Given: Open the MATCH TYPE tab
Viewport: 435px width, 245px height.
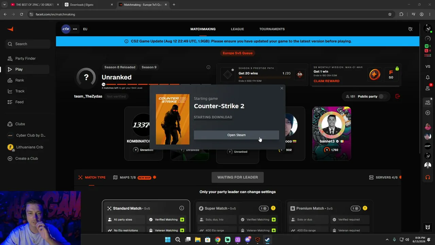Looking at the screenshot, I should pyautogui.click(x=92, y=177).
